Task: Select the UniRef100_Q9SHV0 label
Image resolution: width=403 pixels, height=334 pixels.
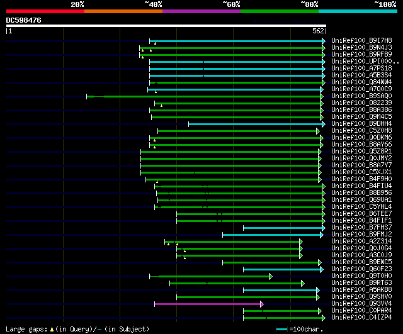Action: point(361,296)
